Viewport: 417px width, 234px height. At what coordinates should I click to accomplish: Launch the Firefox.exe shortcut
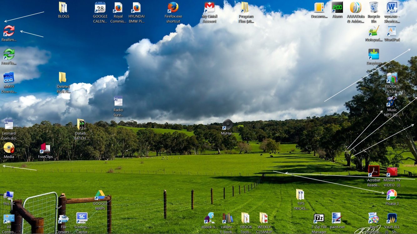173,7
